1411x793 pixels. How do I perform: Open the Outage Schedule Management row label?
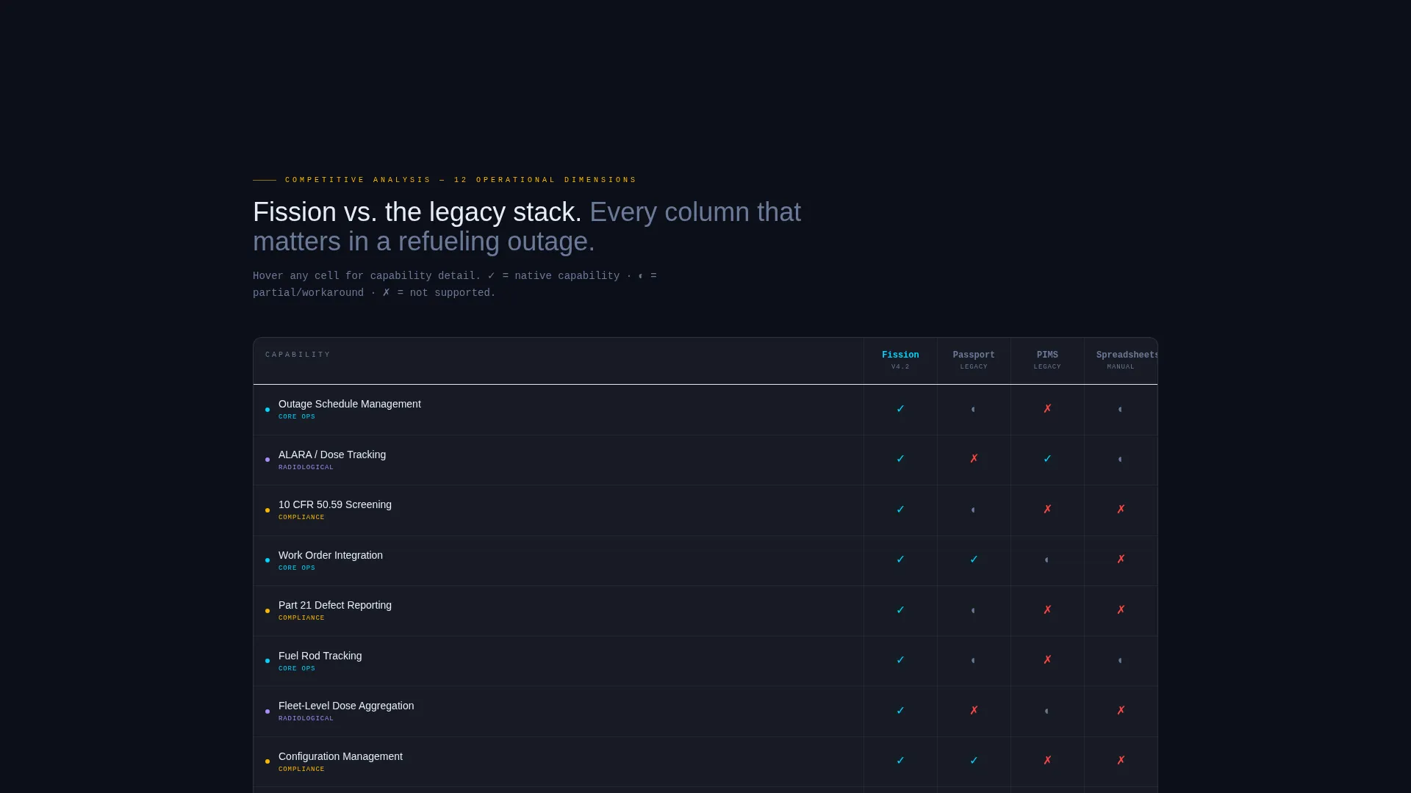[349, 405]
